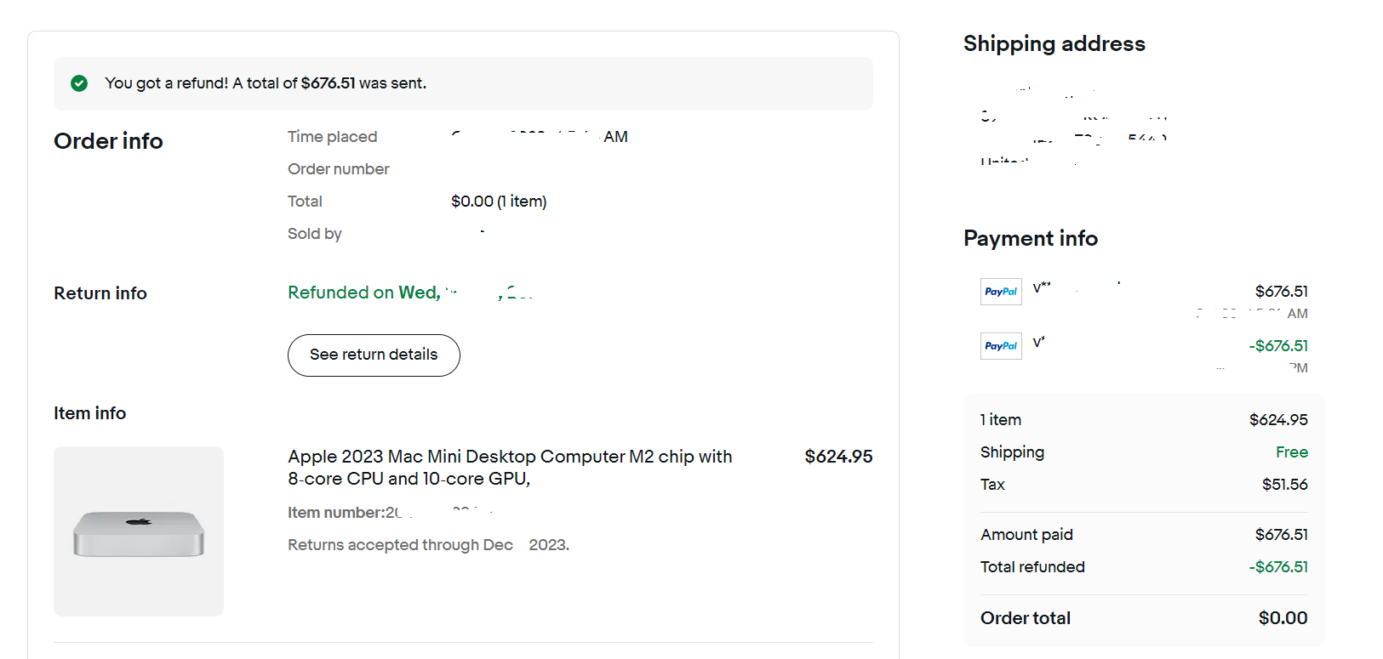Screen dimensions: 1383x659
Task: Click the 'Time placed' label
Action: tap(332, 137)
